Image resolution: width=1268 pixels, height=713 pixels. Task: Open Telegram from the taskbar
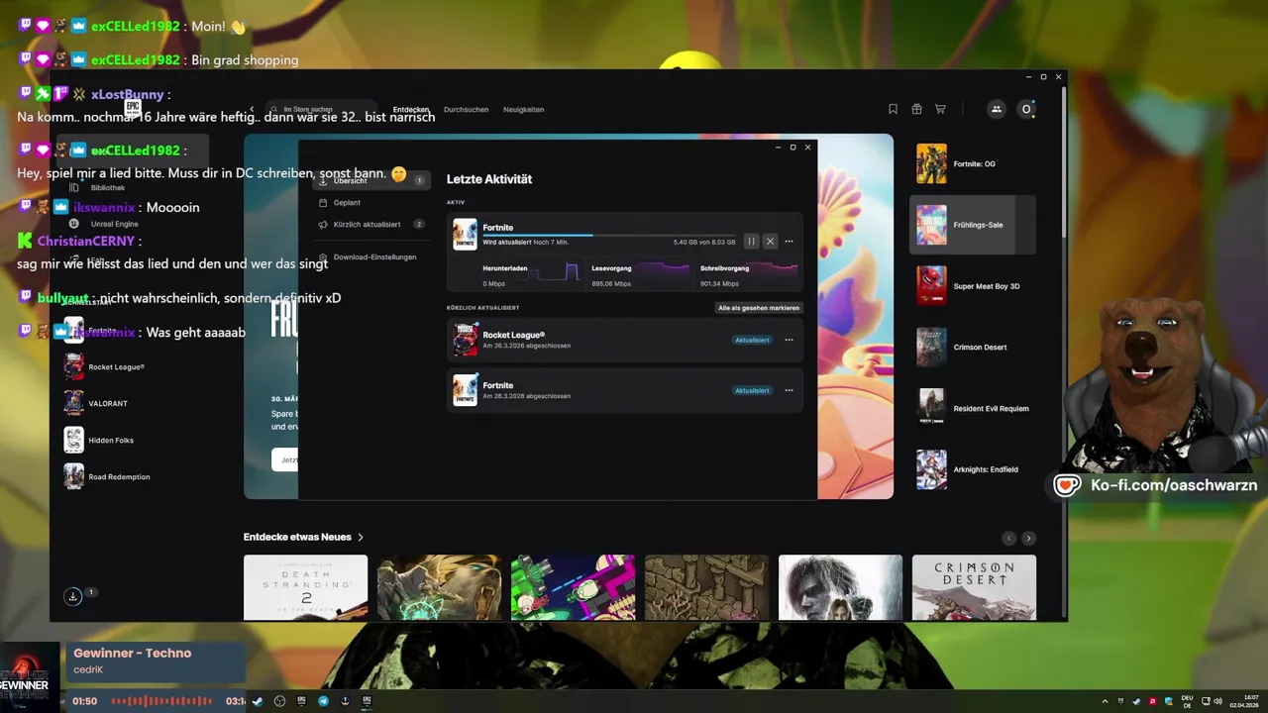323,701
